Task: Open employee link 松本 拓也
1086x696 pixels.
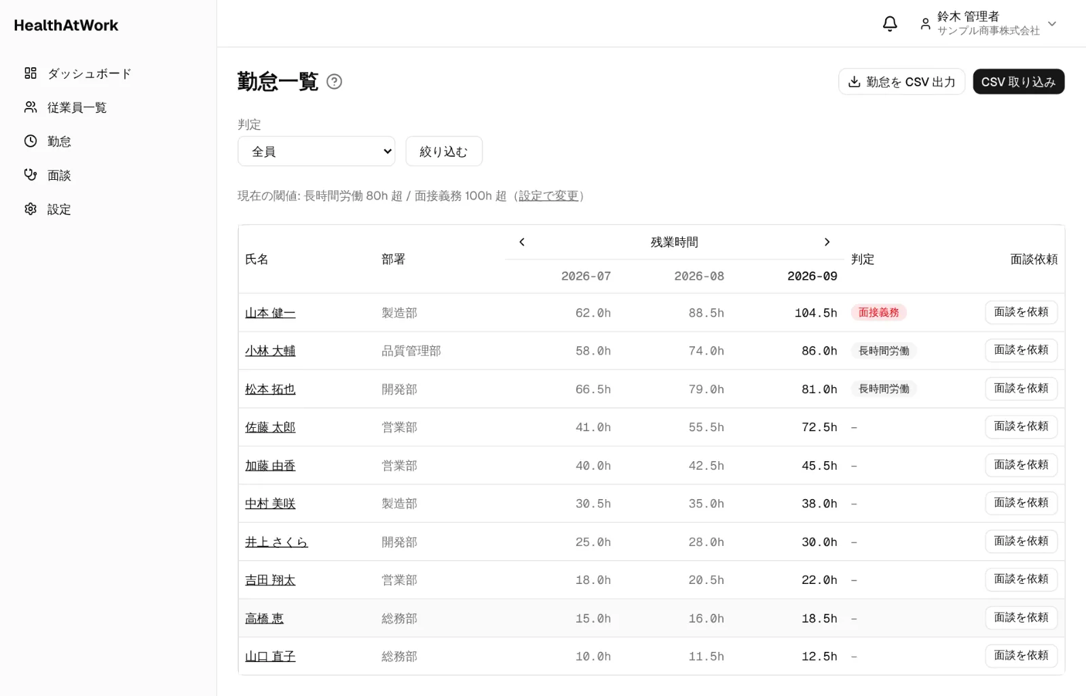Action: 270,389
